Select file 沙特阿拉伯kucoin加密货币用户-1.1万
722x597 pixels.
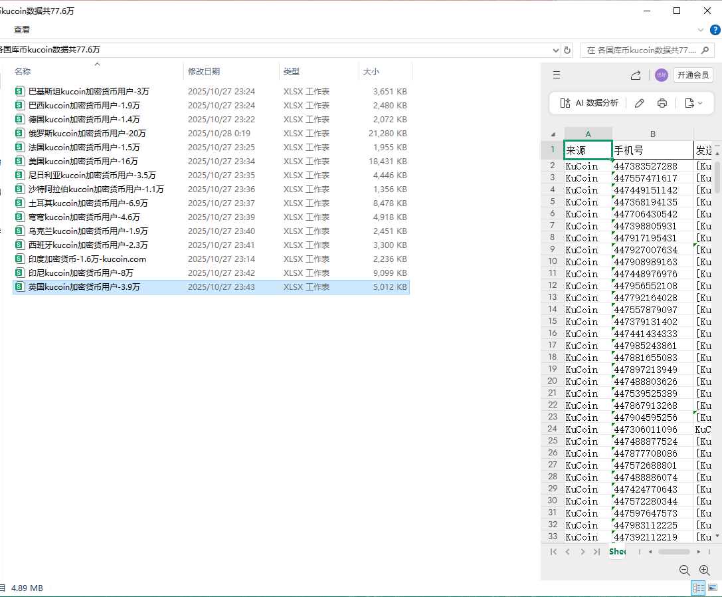pos(96,189)
